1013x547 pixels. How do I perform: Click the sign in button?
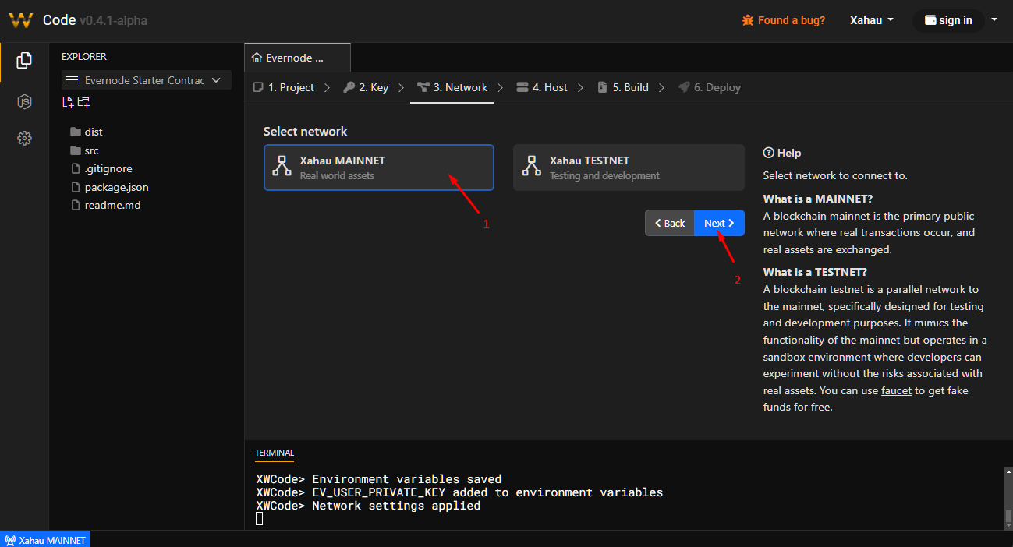click(948, 20)
